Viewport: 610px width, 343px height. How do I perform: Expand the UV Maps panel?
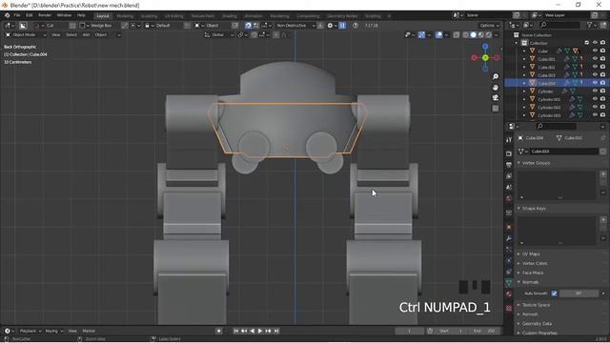click(x=518, y=254)
